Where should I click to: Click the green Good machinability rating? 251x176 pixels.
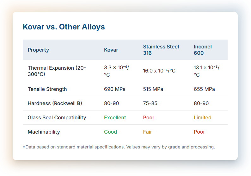pyautogui.click(x=111, y=132)
